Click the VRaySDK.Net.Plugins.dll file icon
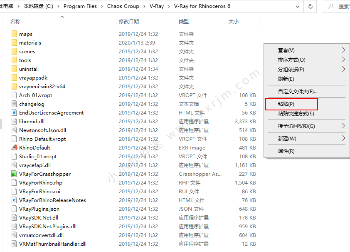Image resolution: width=350 pixels, height=252 pixels. point(14,226)
